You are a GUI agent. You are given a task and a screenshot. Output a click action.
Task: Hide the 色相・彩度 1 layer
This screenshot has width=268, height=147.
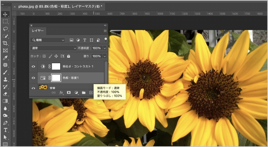(x=33, y=78)
